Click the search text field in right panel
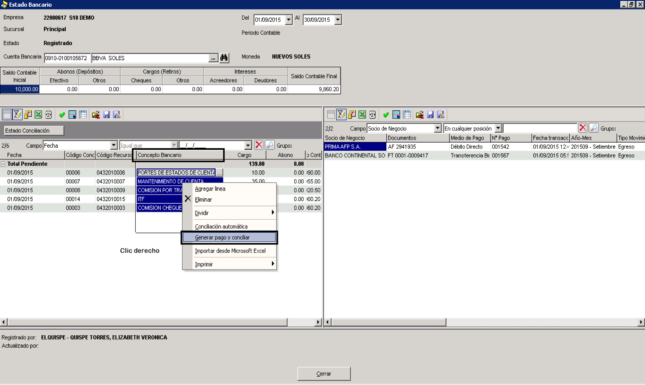Screen dimensions: 645x385 (x=540, y=128)
